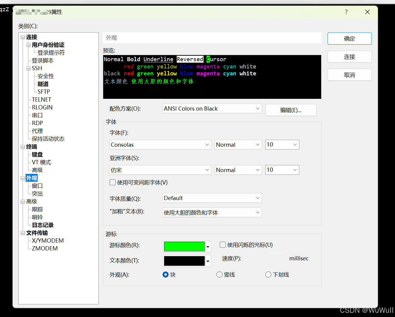Screen dimensions: 395x317
Task: Open the 亚洲字体 style Normal dropdown
Action: coord(238,170)
